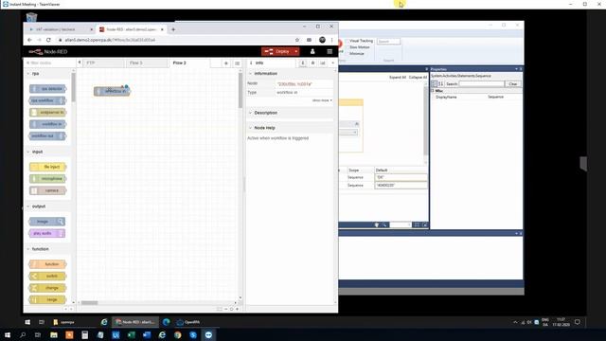Viewport: 606px width, 341px height.
Task: Add a new flow tab with plus
Action: pyautogui.click(x=226, y=63)
